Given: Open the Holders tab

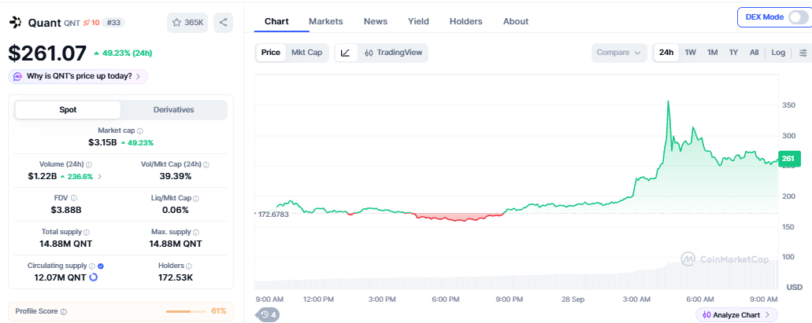Looking at the screenshot, I should pyautogui.click(x=466, y=22).
